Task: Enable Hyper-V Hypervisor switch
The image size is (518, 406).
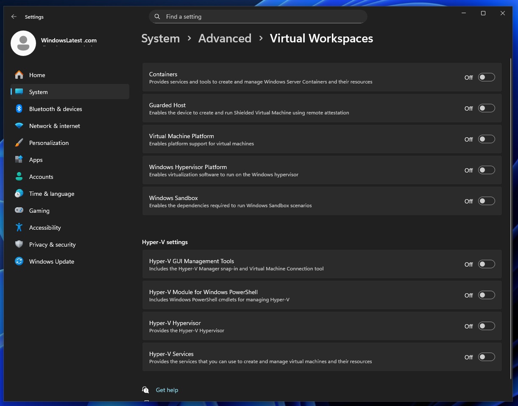Action: (486, 326)
